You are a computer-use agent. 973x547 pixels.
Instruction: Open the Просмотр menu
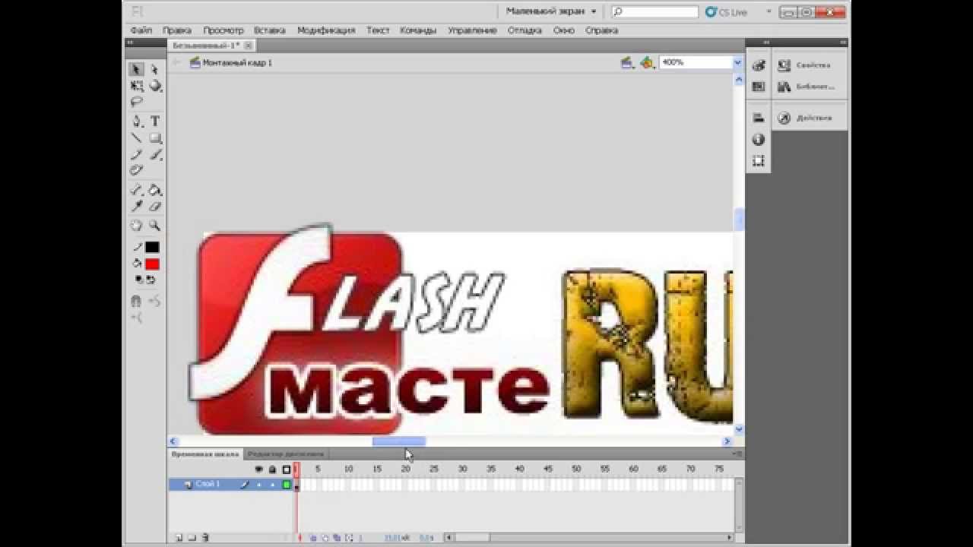(223, 30)
